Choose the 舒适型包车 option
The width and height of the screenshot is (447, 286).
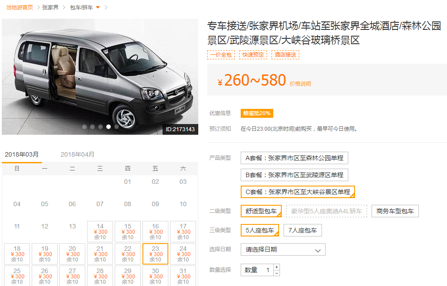point(261,211)
